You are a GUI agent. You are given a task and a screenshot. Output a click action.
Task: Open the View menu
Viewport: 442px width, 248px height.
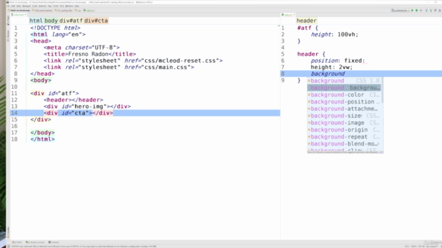pos(19,6)
